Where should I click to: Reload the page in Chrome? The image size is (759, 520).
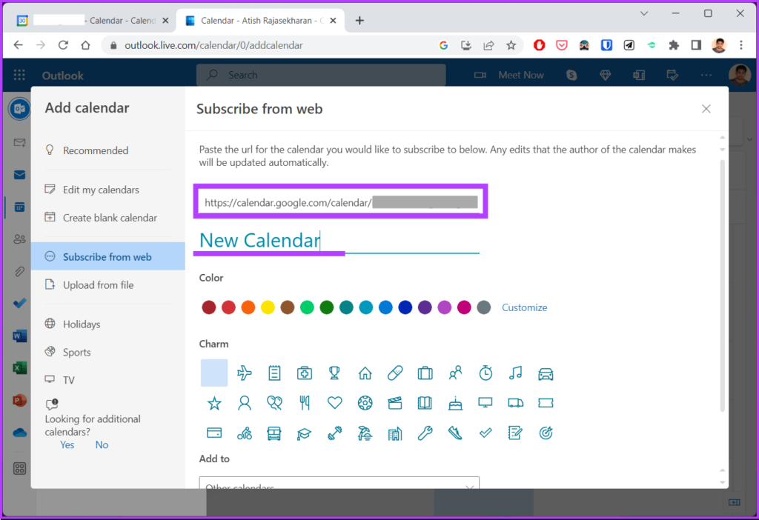pos(63,45)
